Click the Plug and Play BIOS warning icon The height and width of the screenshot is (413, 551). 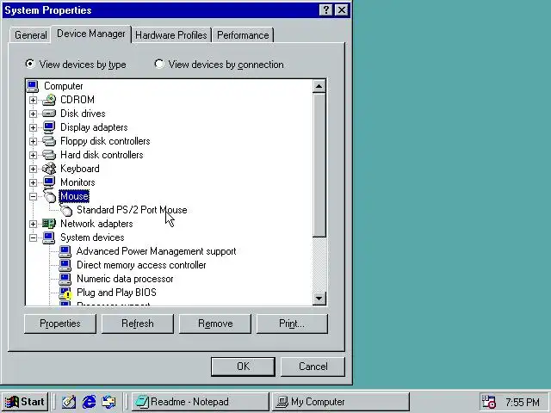(65, 293)
